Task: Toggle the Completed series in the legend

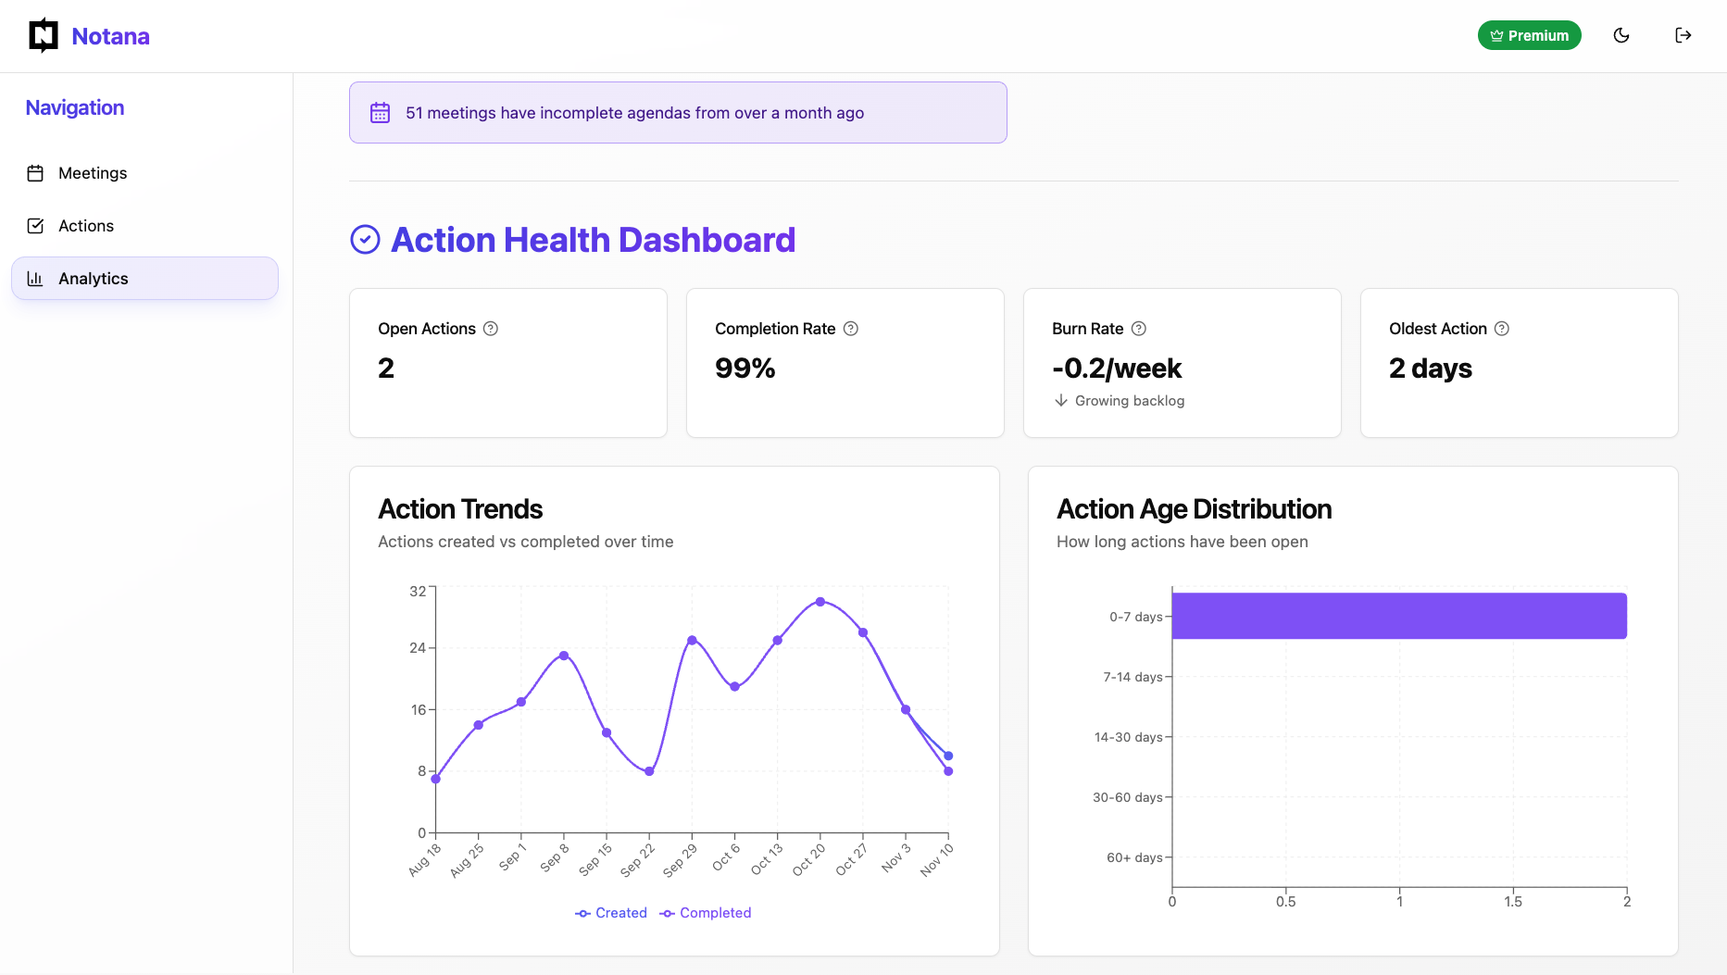Action: pos(706,913)
